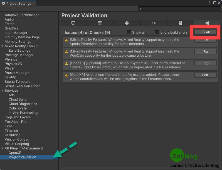The image size is (222, 170).
Task: Open Editor settings
Action: tap(9, 24)
